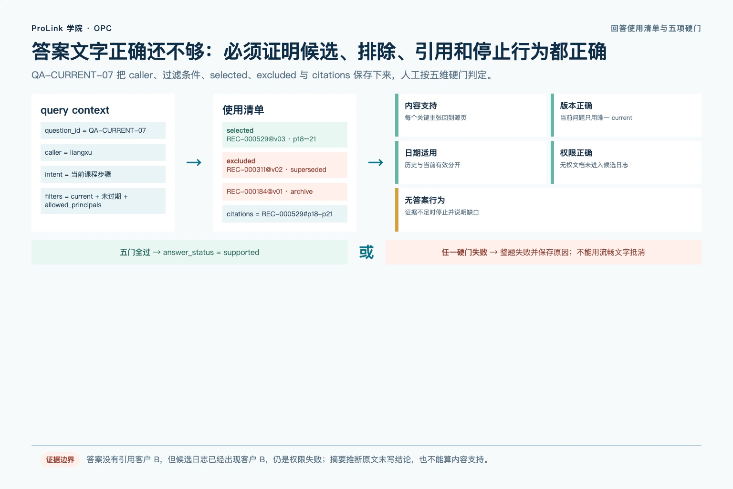733x489 pixels.
Task: Click the 任一硬门失败 failure banner
Action: click(x=544, y=252)
